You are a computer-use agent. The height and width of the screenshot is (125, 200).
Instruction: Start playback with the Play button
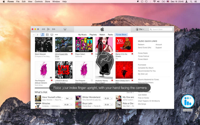pyautogui.click(x=48, y=29)
